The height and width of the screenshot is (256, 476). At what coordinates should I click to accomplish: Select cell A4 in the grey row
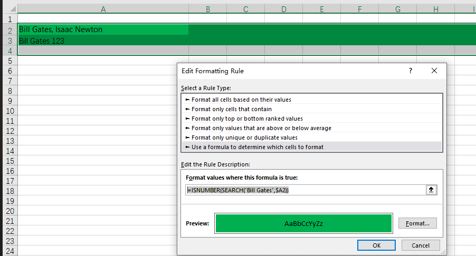[x=103, y=50]
